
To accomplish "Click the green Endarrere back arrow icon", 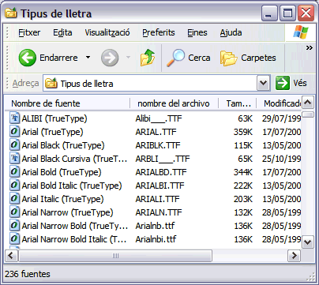I will click(28, 58).
